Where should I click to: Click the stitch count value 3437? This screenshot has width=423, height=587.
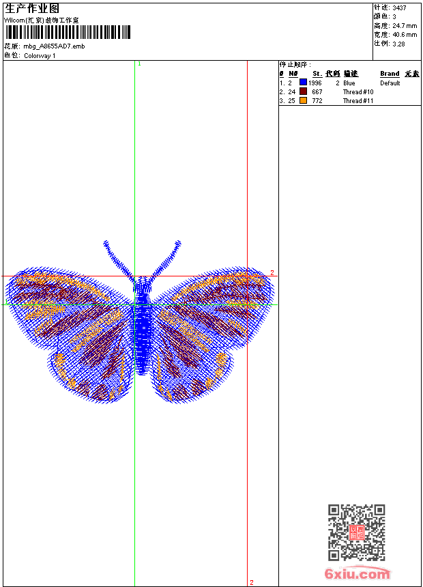pos(399,8)
